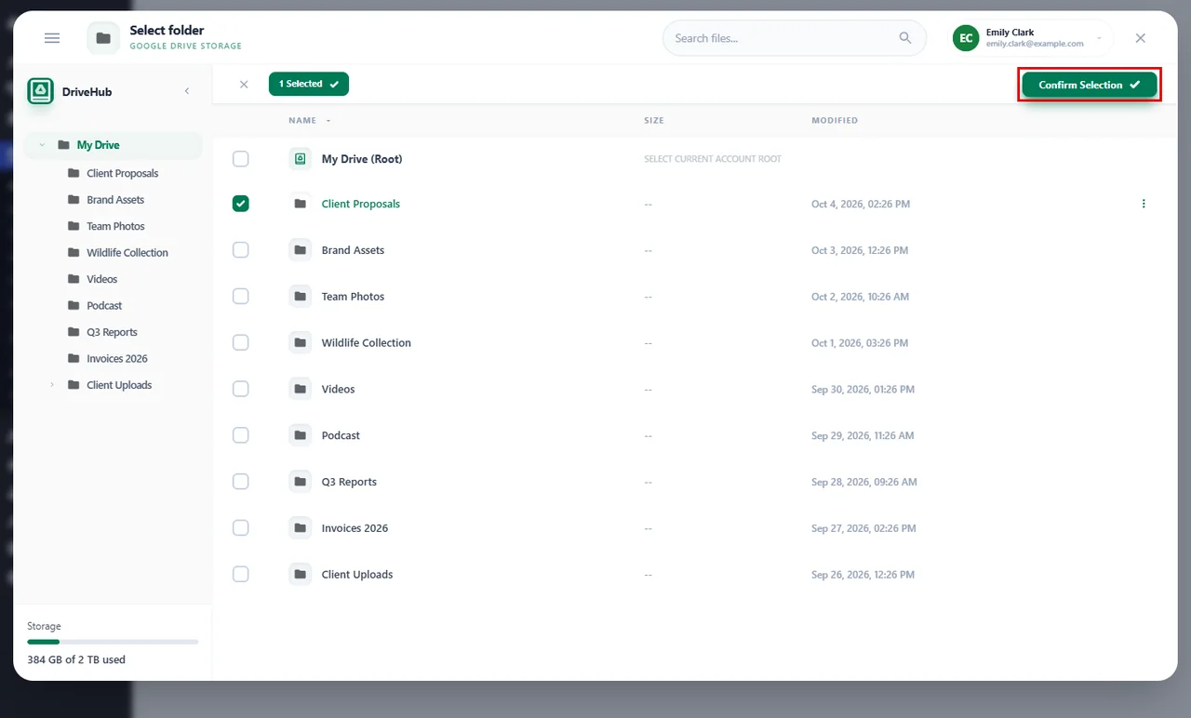The width and height of the screenshot is (1191, 718).
Task: Click the Podcast modified date Sep 29, 2026
Action: (863, 435)
